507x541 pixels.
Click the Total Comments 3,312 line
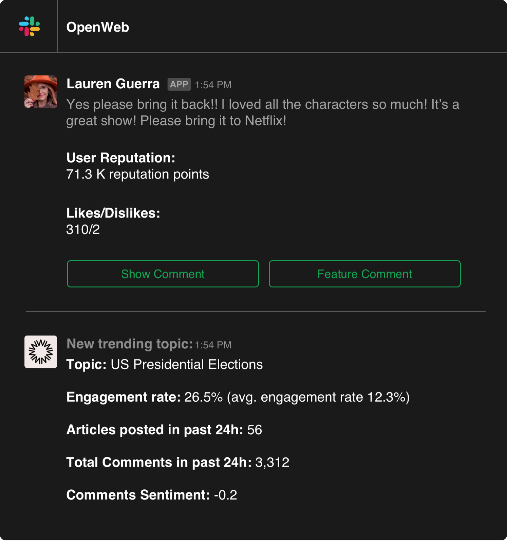177,462
